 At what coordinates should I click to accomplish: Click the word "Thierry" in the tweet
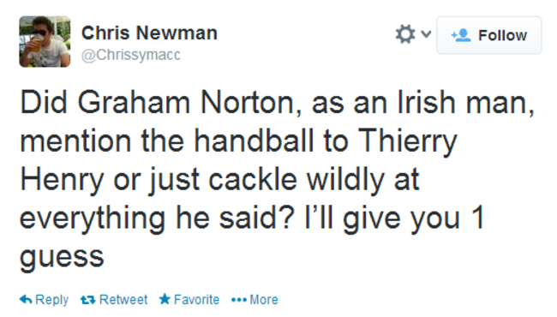407,142
